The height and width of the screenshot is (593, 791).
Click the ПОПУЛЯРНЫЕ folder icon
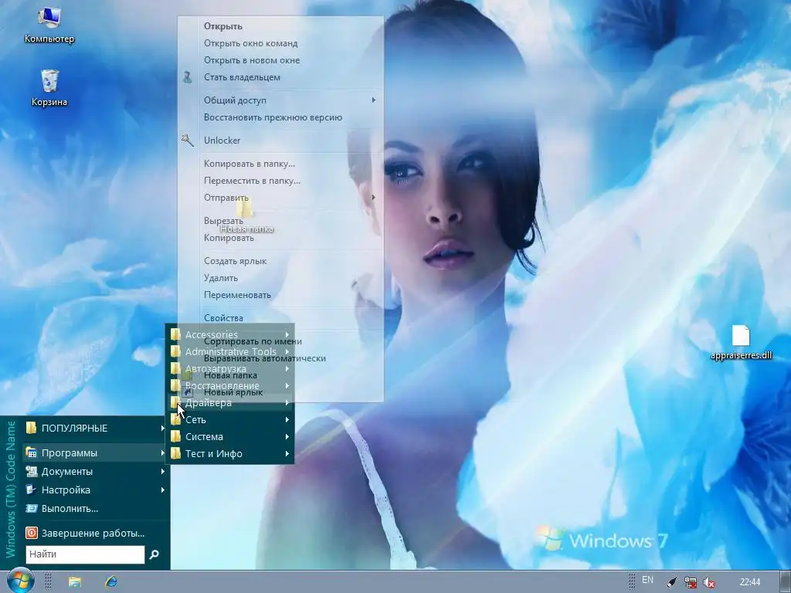click(x=31, y=428)
